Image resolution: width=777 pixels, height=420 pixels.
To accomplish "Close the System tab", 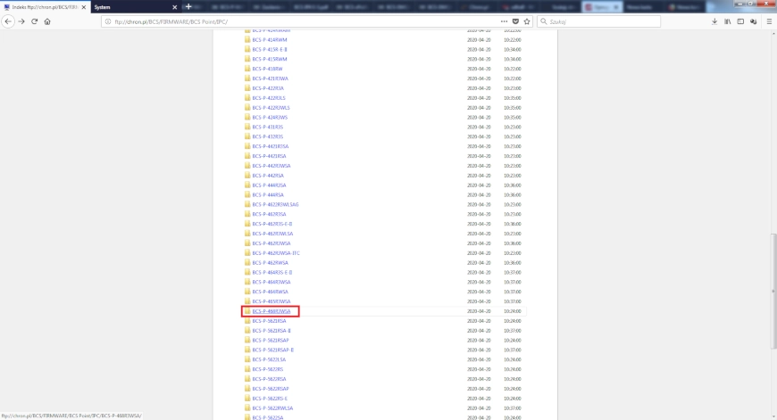I will tap(174, 7).
